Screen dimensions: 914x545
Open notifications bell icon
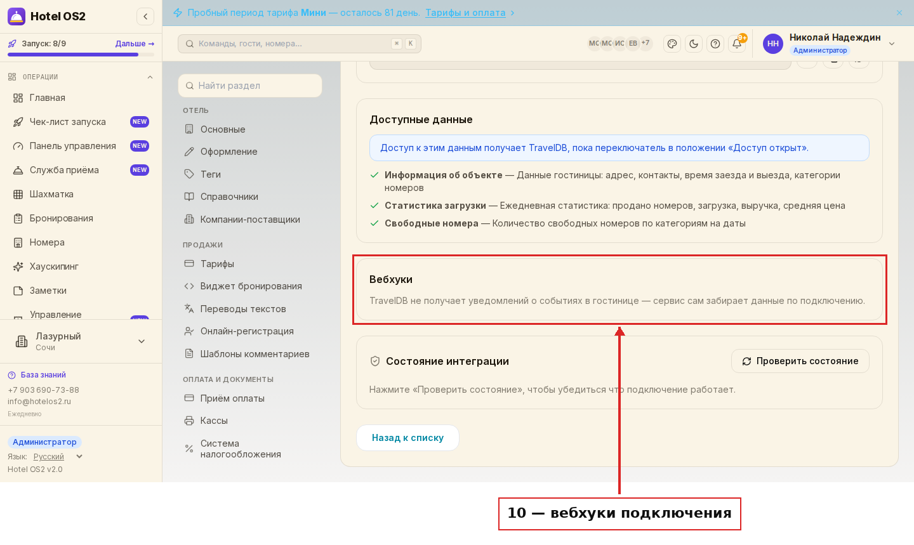737,44
